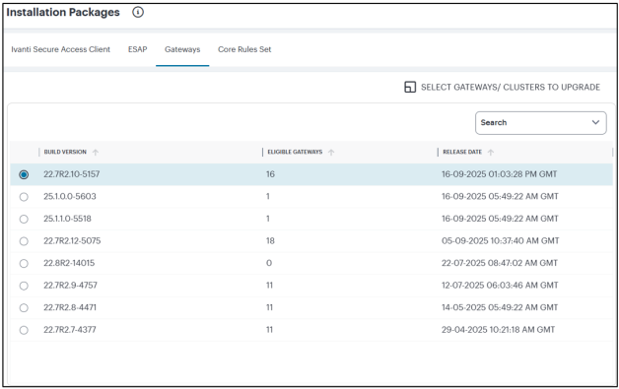The height and width of the screenshot is (389, 619).
Task: Sort by Eligible Gateways arrow icon
Action: tap(331, 153)
